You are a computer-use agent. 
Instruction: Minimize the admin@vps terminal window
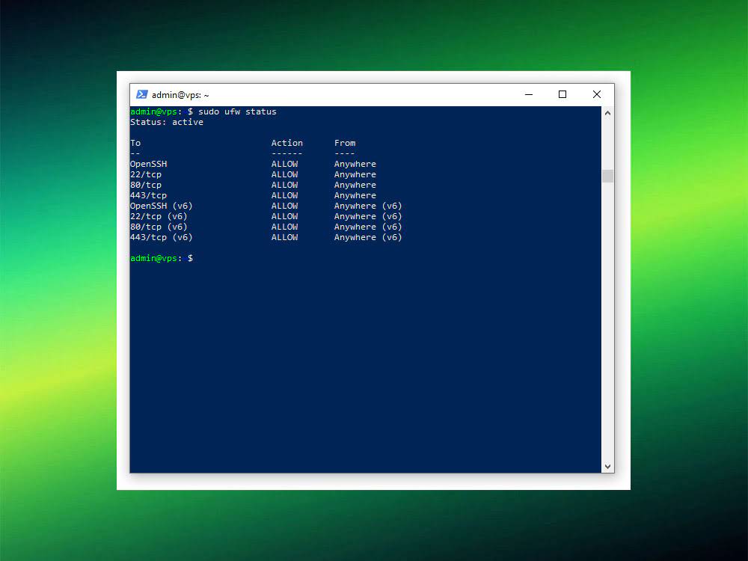529,95
